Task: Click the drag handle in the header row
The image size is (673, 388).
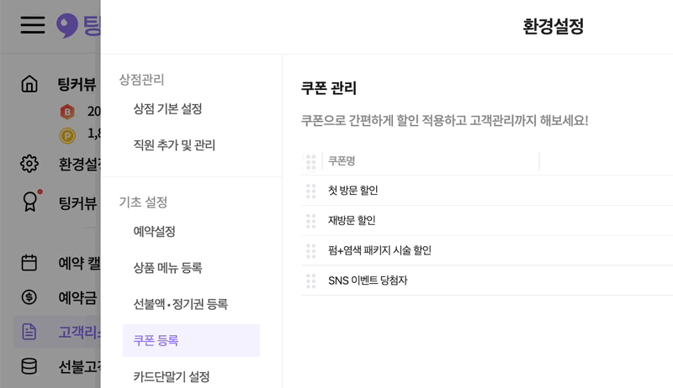Action: [310, 161]
